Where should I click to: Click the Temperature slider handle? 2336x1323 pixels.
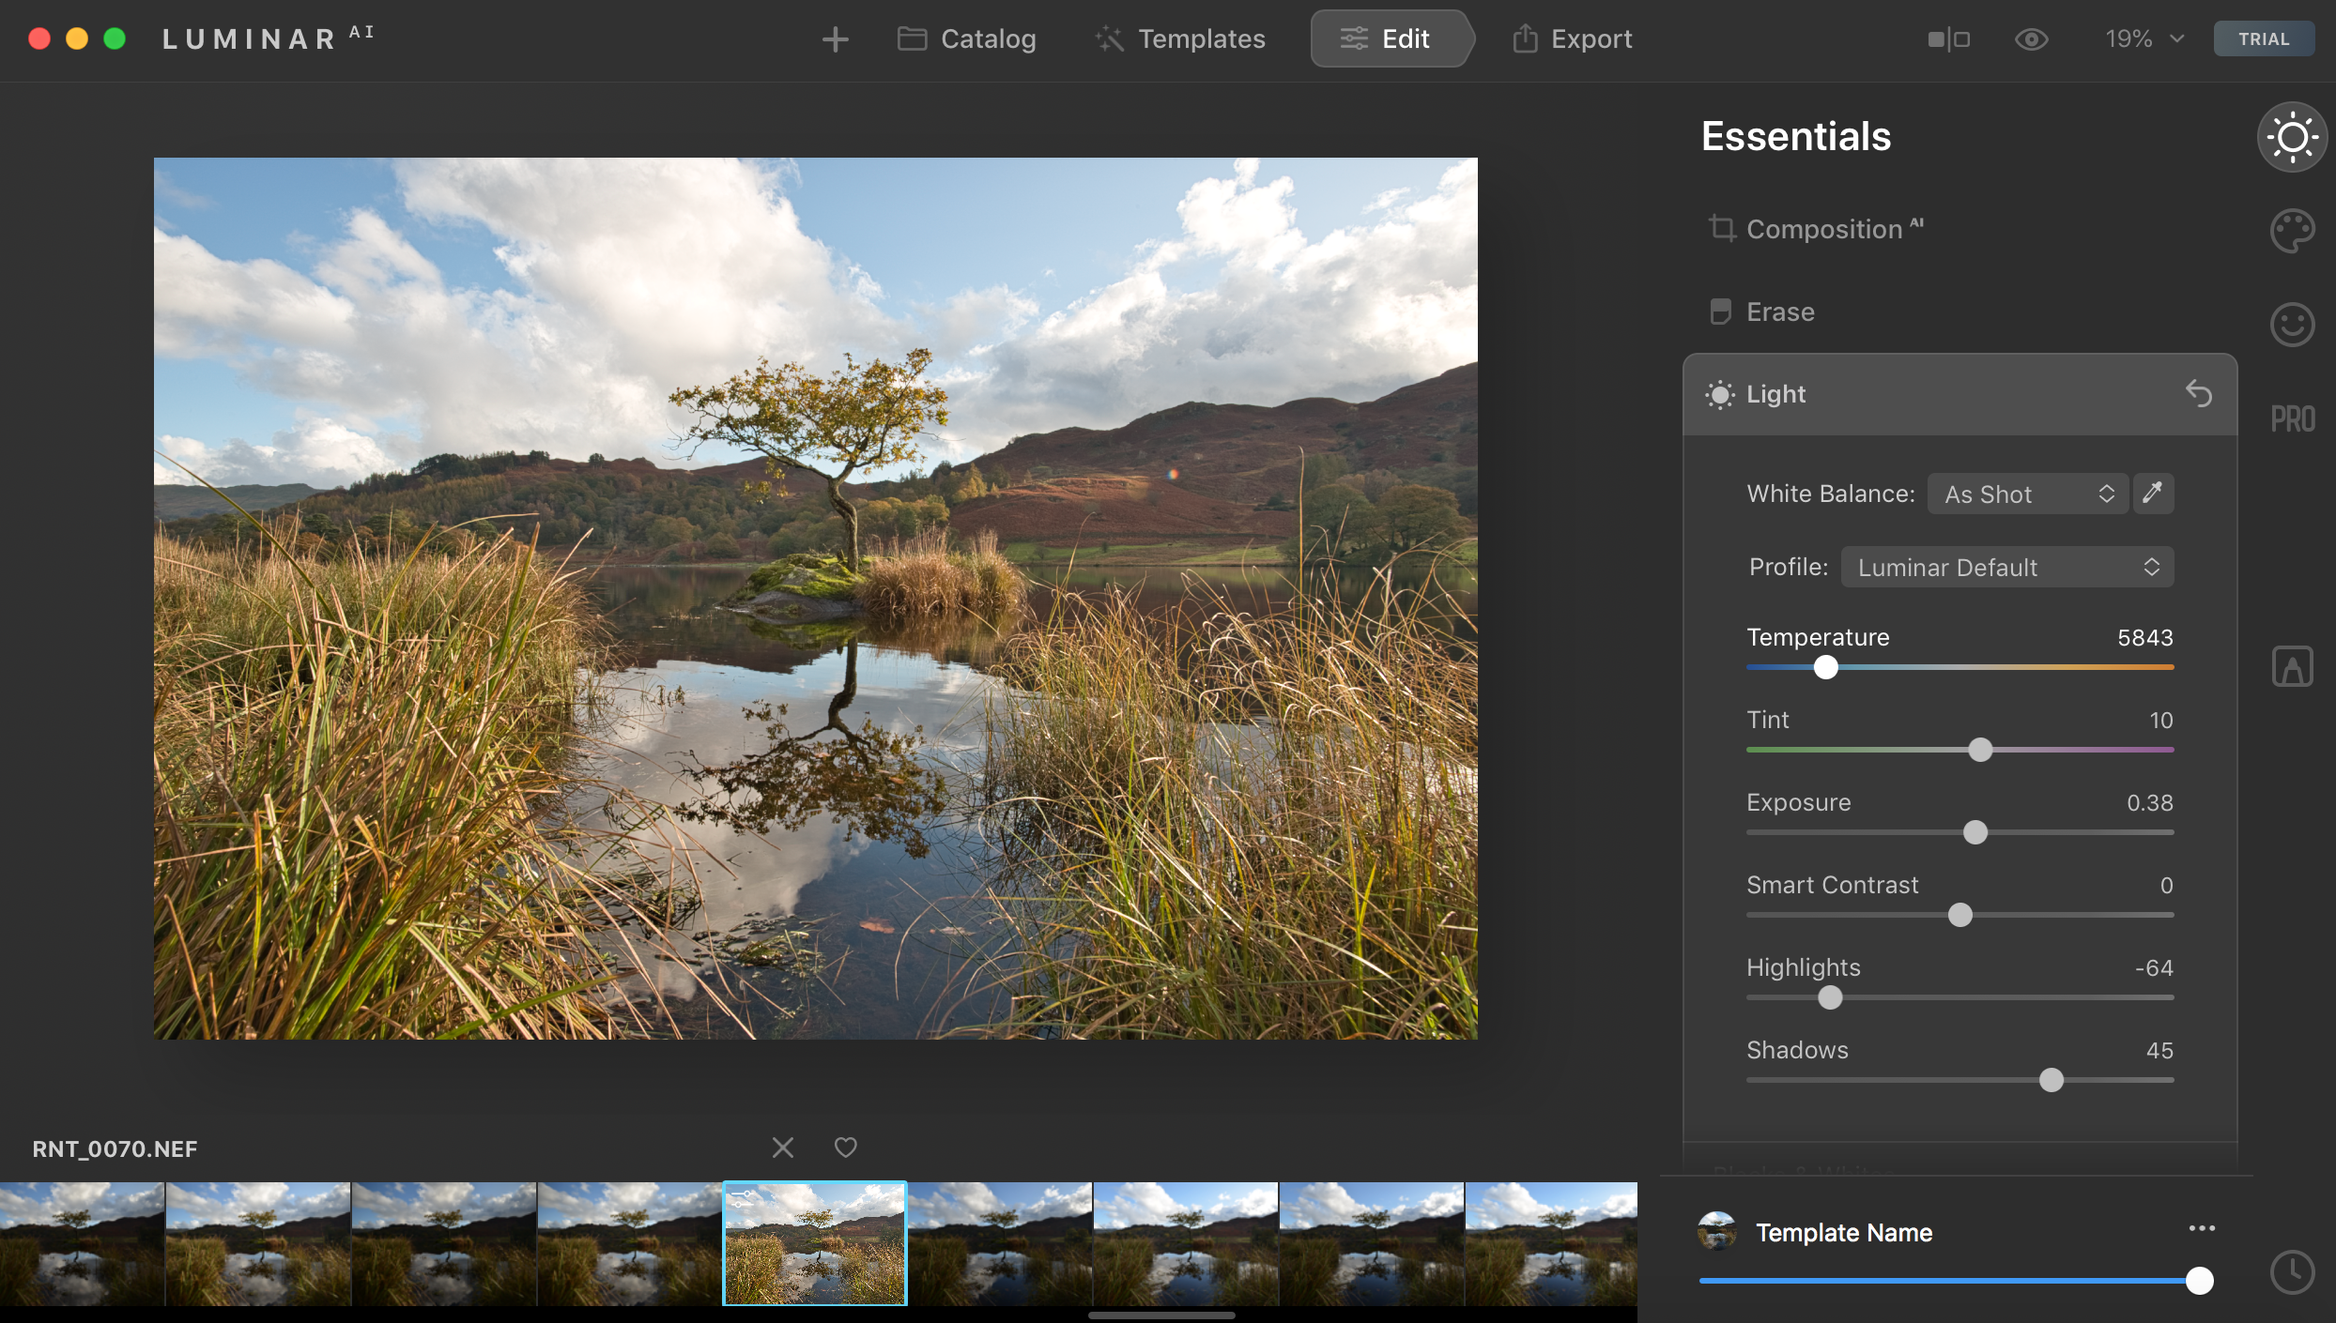1825,667
